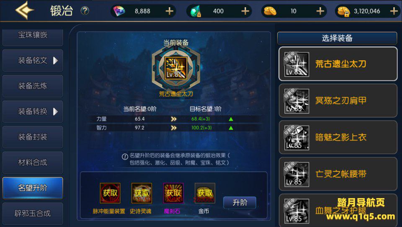Screen dimensions: 402x227
Task: Add bound gold with plus next to 3,120,046
Action: 394,11
